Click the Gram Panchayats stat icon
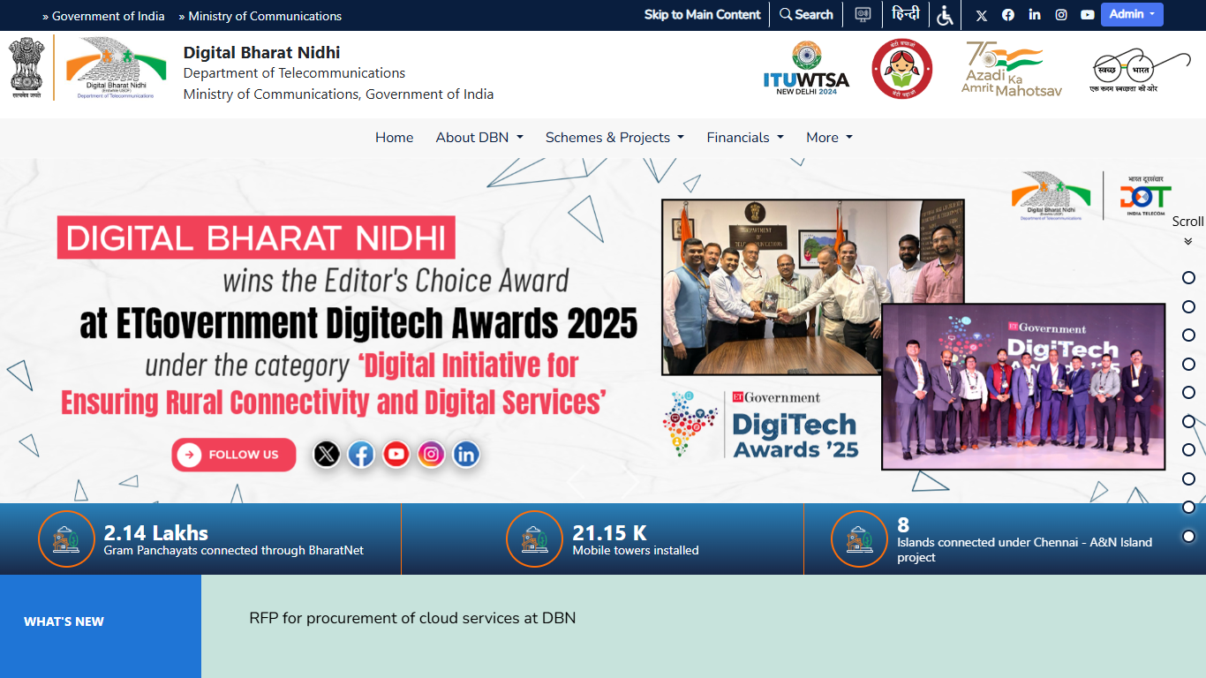 (x=66, y=539)
